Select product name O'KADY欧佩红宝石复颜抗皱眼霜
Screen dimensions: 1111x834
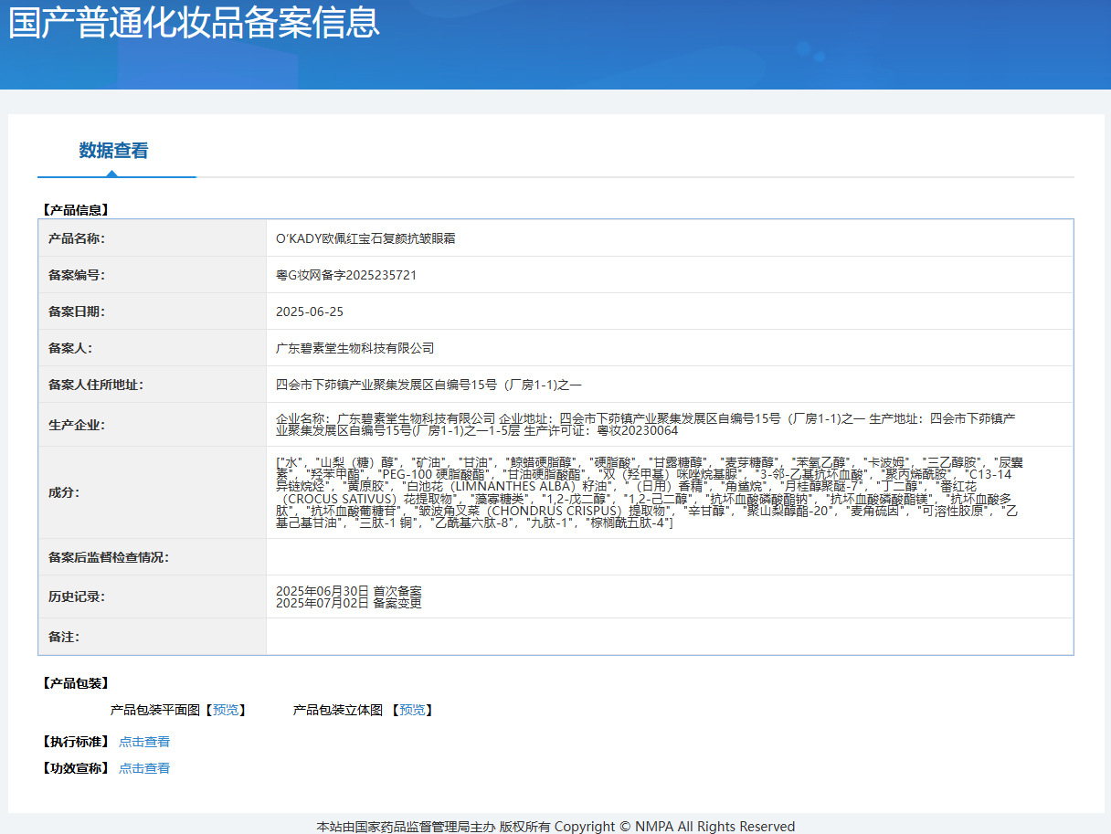coord(365,238)
